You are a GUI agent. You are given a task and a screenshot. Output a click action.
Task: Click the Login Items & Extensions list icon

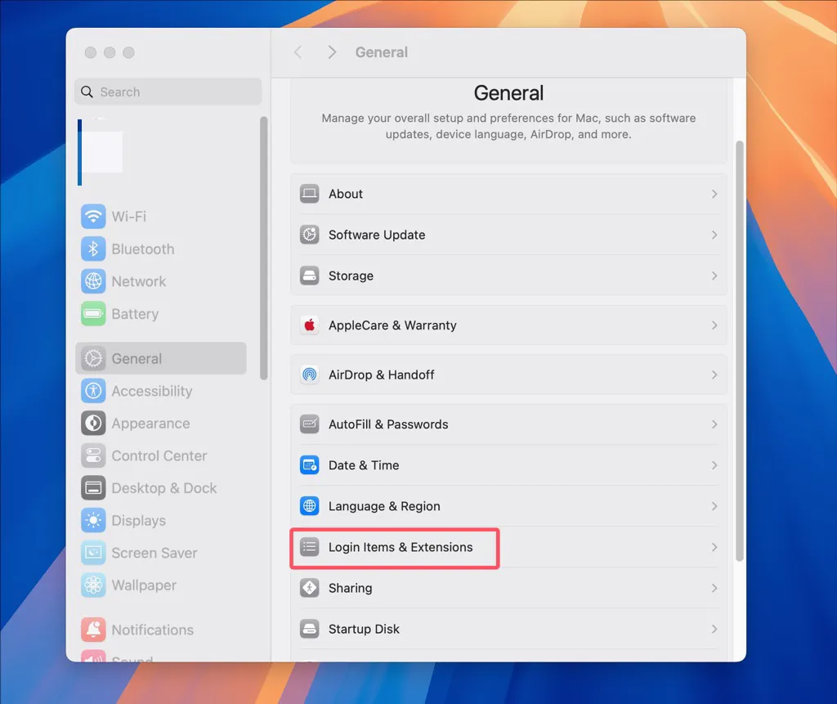[310, 547]
